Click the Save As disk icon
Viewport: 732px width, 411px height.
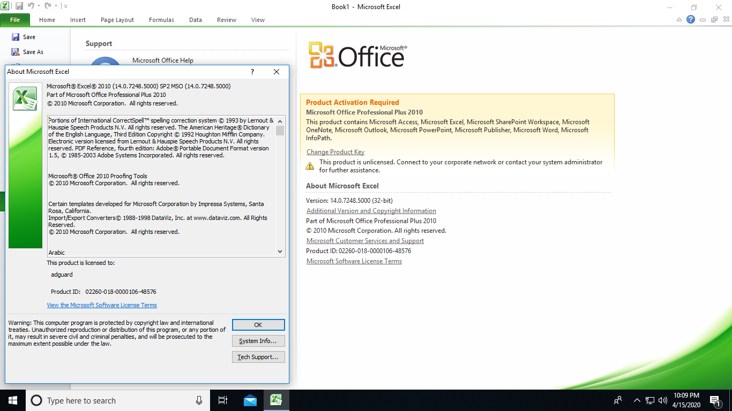[16, 52]
